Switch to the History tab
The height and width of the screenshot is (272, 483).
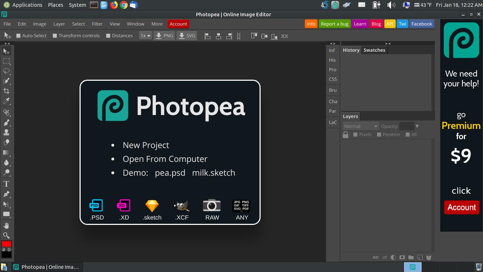(351, 50)
